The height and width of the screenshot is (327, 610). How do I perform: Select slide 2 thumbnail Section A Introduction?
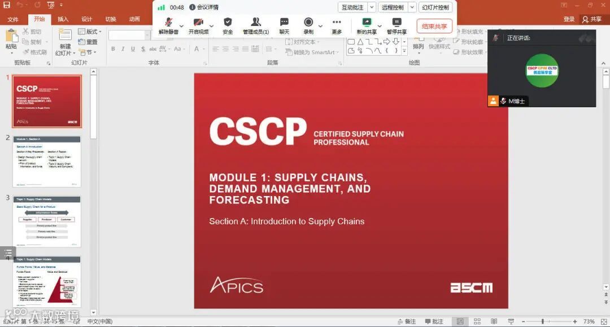[47, 162]
